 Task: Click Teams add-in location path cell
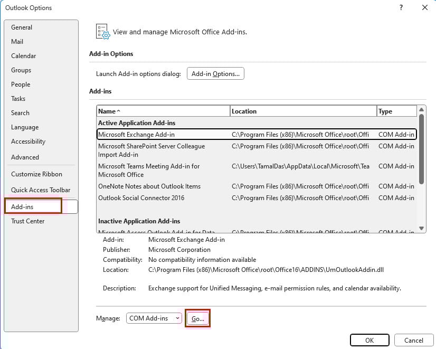[300, 166]
